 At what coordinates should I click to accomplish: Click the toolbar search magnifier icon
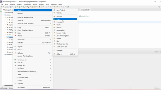(159, 7)
